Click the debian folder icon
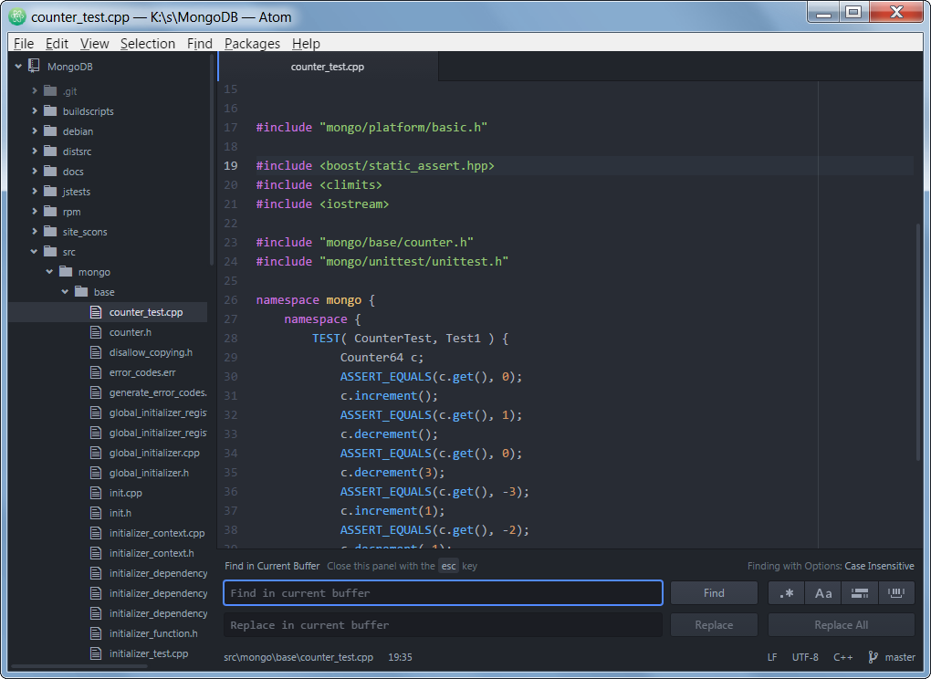This screenshot has height=679, width=931. (50, 131)
